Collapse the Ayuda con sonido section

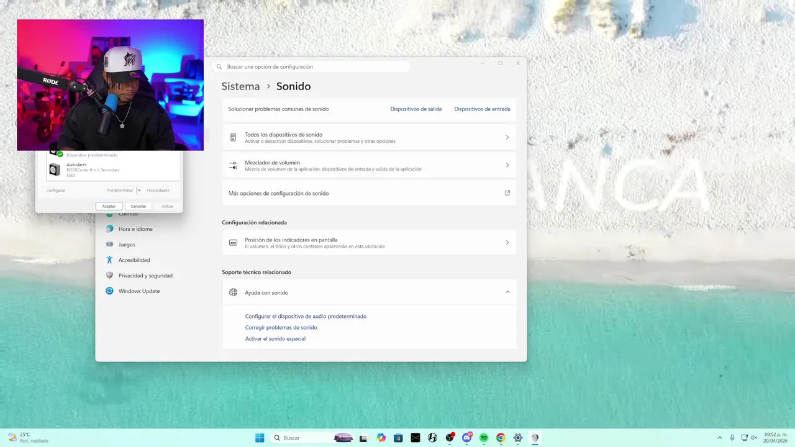pos(507,292)
